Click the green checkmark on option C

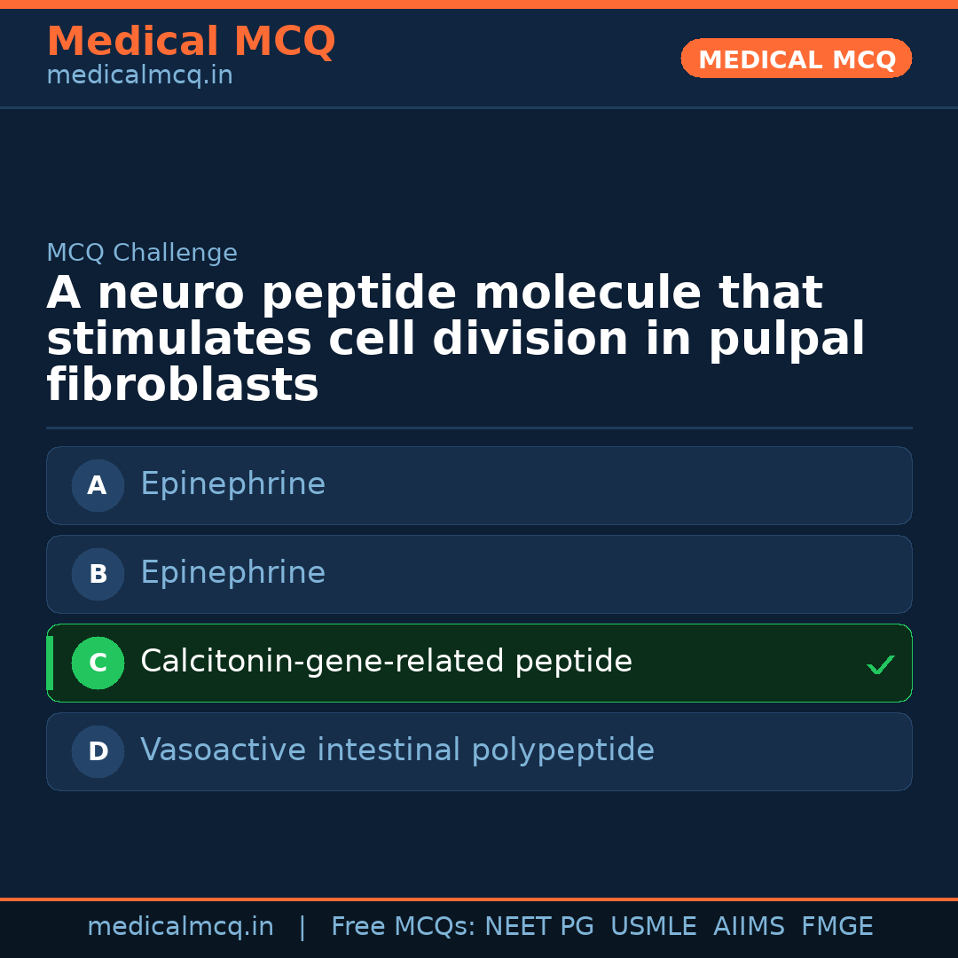tap(880, 664)
